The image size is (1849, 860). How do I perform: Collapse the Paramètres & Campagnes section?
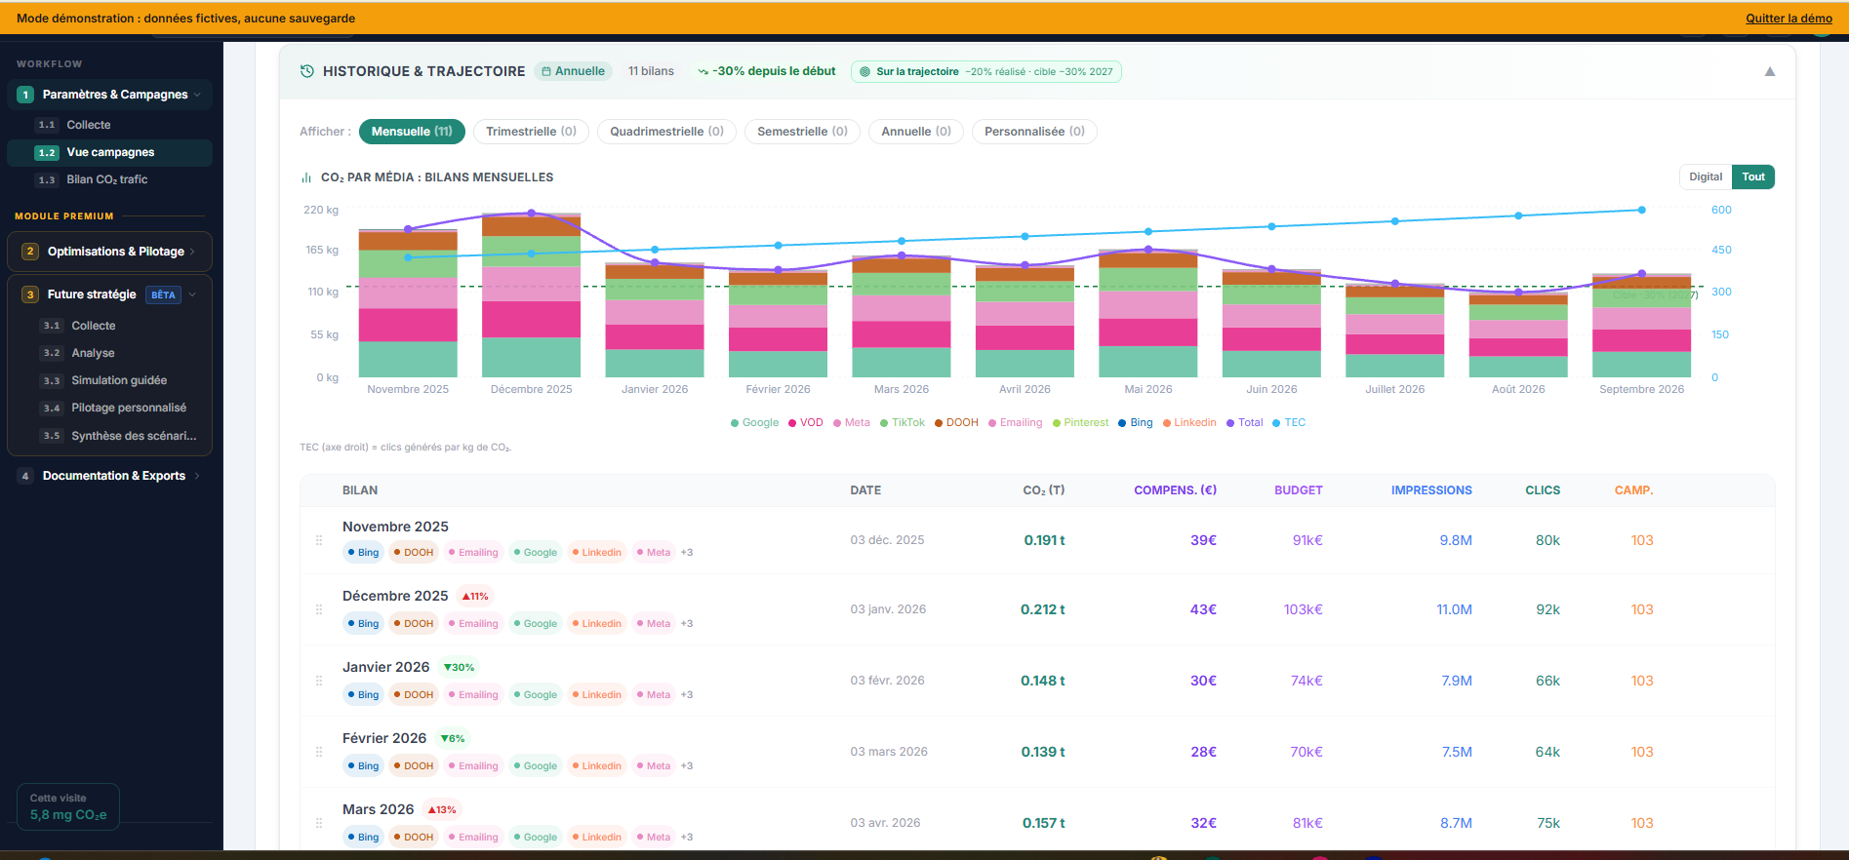tap(197, 95)
